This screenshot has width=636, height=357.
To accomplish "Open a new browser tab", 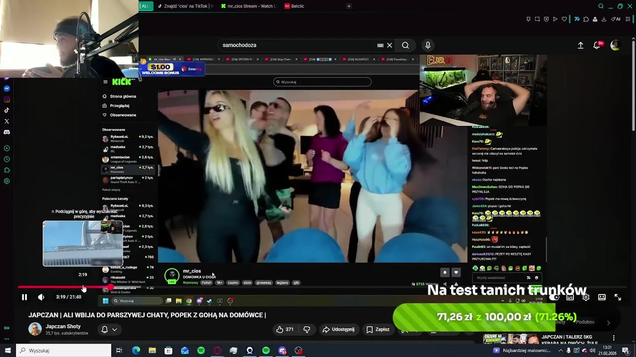I will point(349,6).
